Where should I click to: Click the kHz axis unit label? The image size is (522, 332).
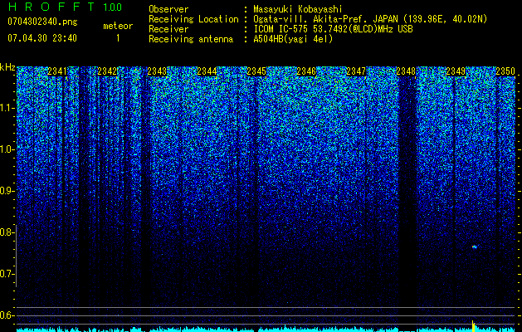click(7, 67)
